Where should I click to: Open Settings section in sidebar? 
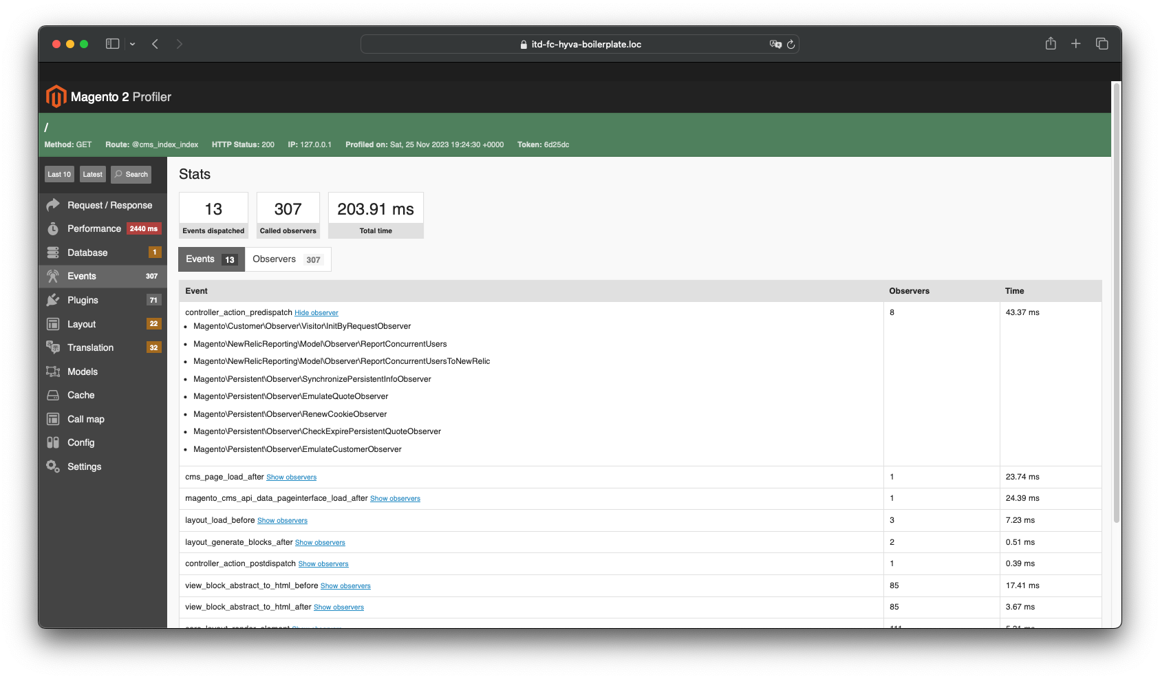point(103,466)
